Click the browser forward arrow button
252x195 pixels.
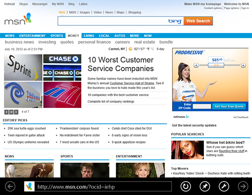coord(243,186)
